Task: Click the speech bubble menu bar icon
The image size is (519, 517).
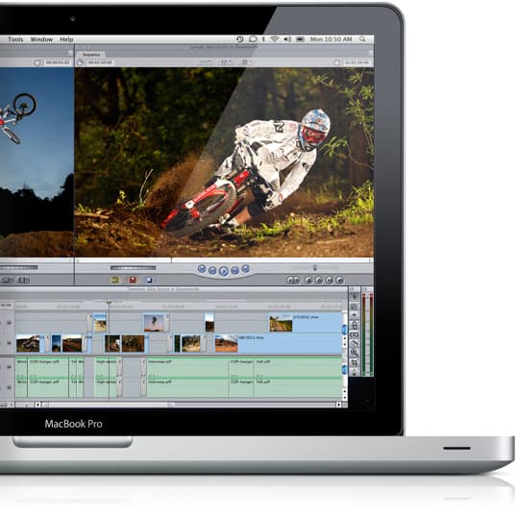Action: pos(253,39)
